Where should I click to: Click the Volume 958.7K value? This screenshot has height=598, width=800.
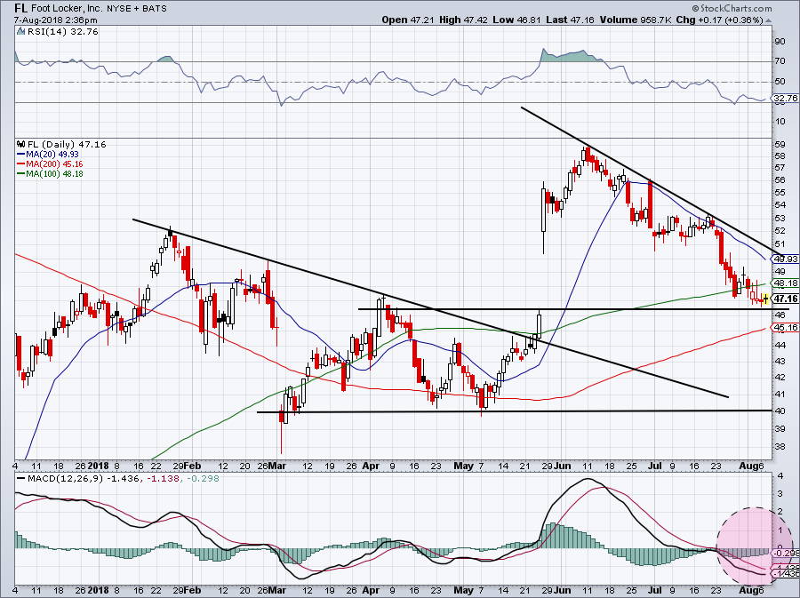coord(636,20)
